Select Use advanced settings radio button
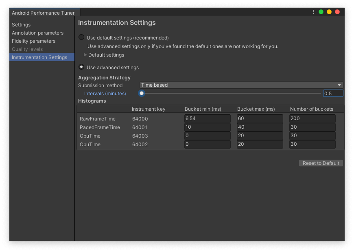The image size is (354, 252). (81, 67)
